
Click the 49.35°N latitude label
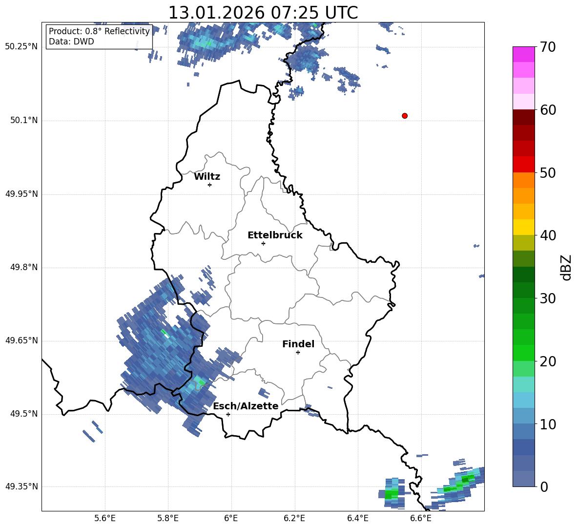click(21, 486)
